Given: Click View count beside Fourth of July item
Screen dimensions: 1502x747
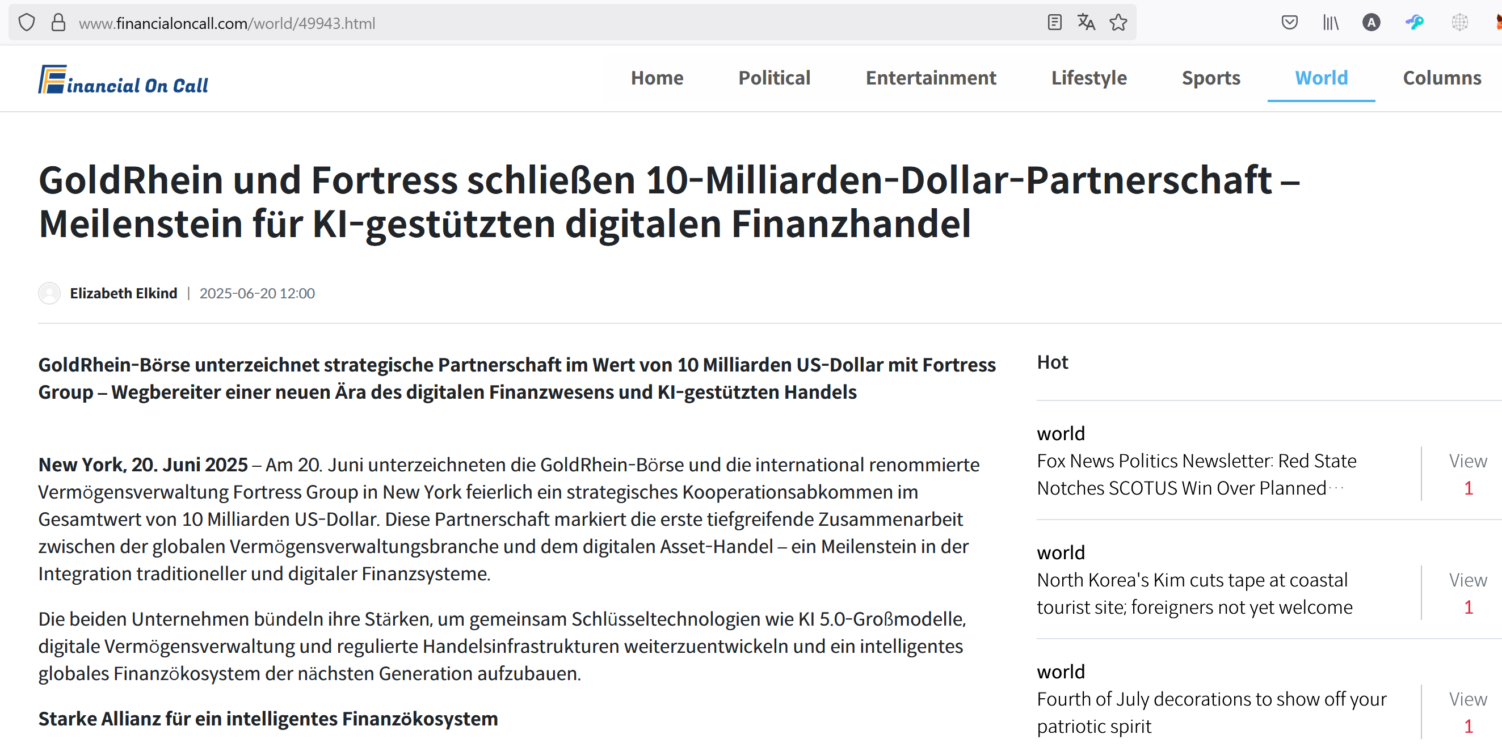Looking at the screenshot, I should [x=1467, y=712].
